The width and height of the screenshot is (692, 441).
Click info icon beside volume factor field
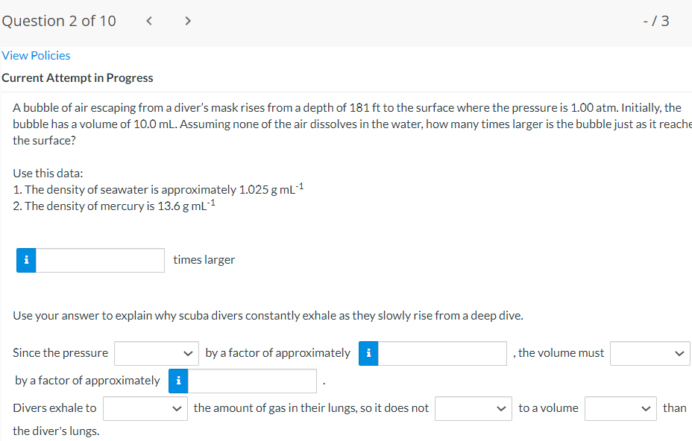click(x=178, y=381)
